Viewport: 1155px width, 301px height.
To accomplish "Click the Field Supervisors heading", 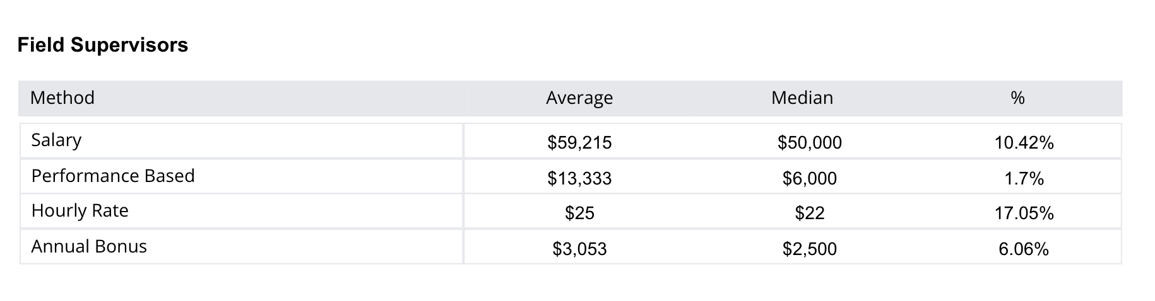I will coord(103,45).
